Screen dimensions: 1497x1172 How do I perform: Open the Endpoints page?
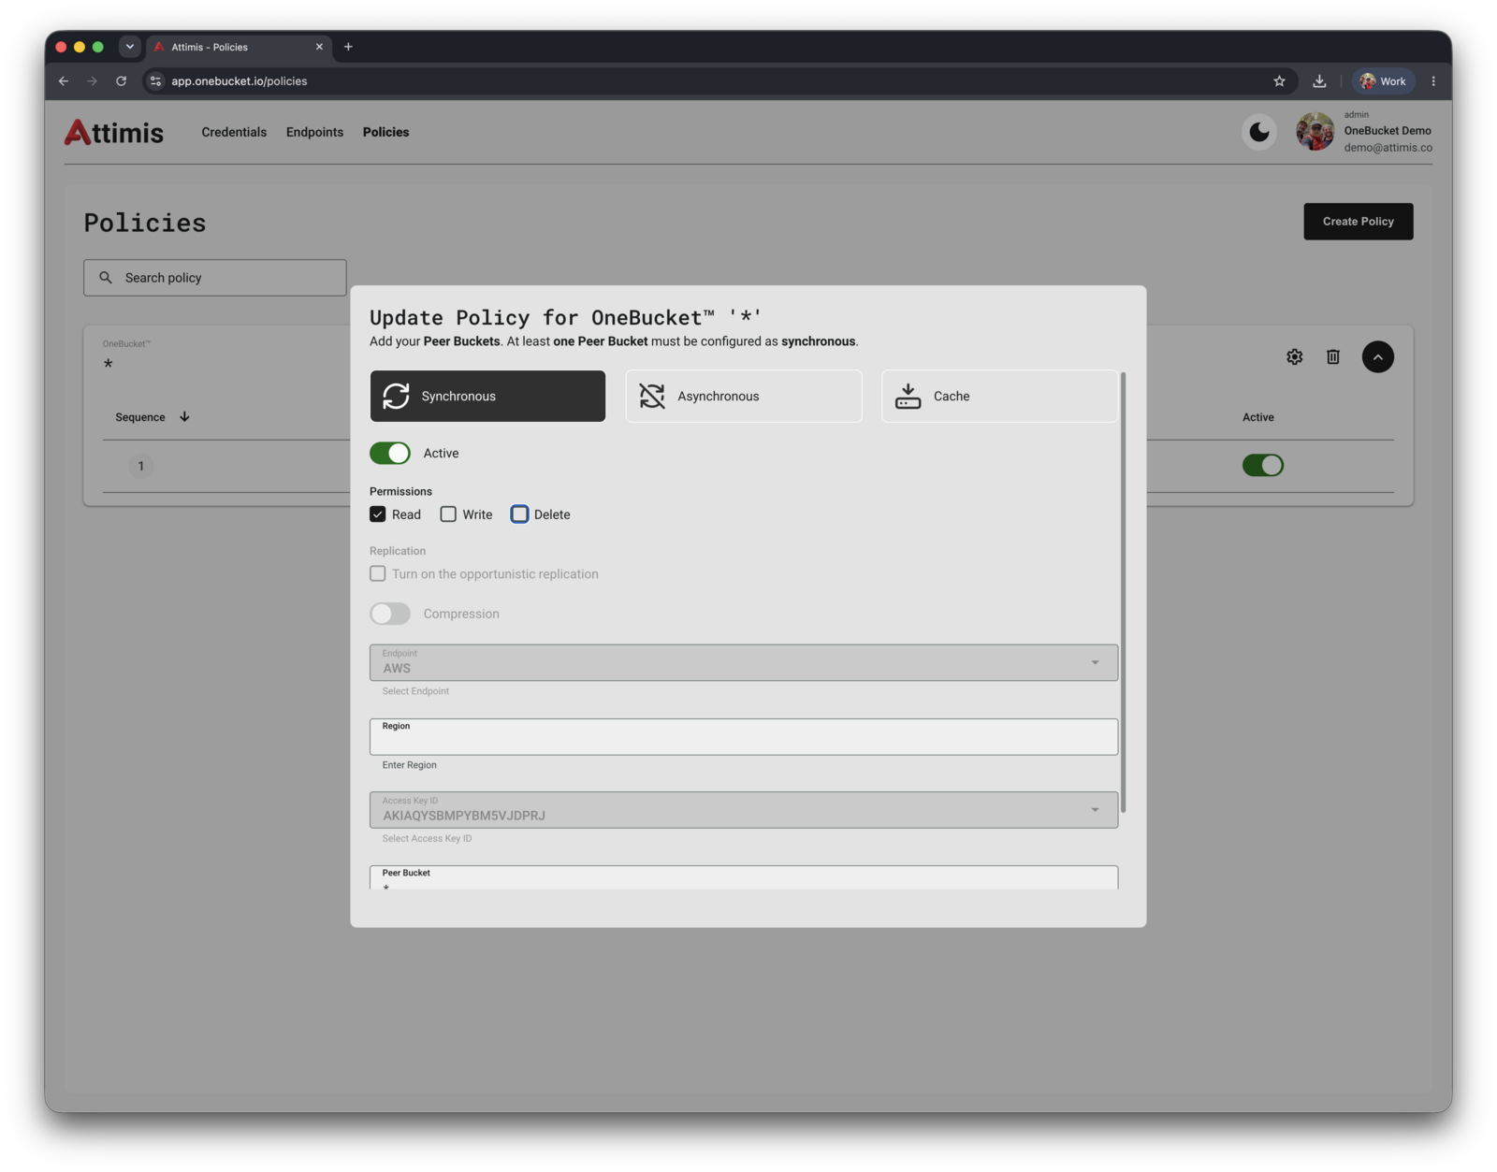click(314, 132)
